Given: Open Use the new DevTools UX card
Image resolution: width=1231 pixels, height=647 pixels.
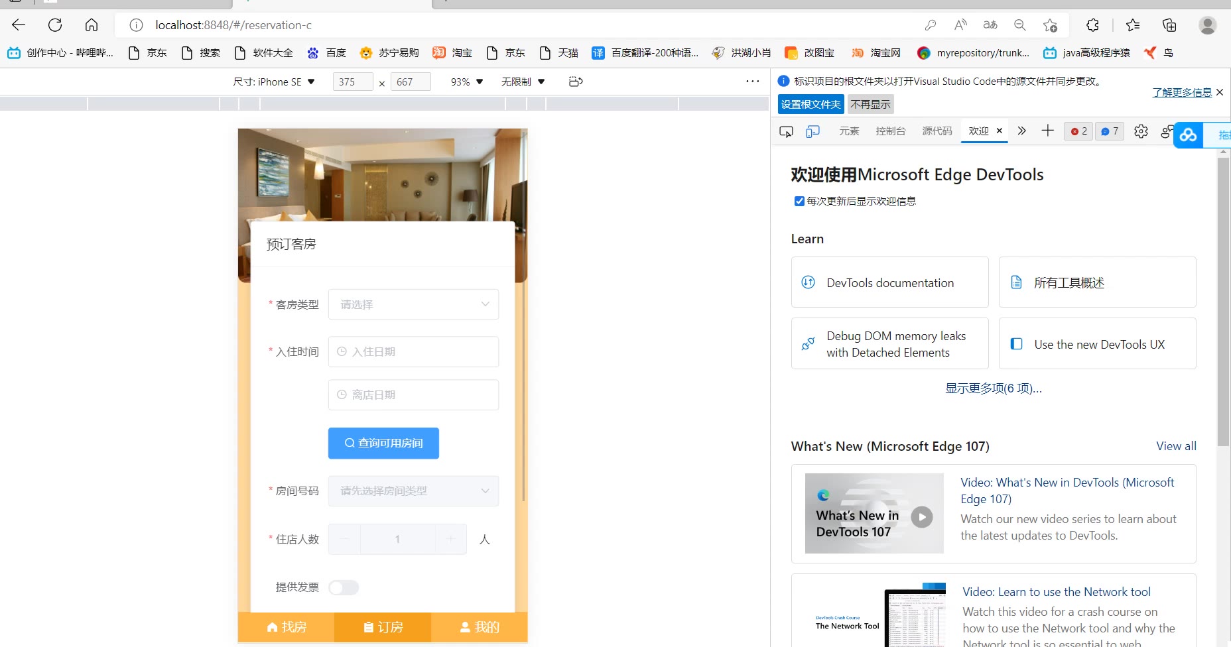Looking at the screenshot, I should coord(1097,343).
